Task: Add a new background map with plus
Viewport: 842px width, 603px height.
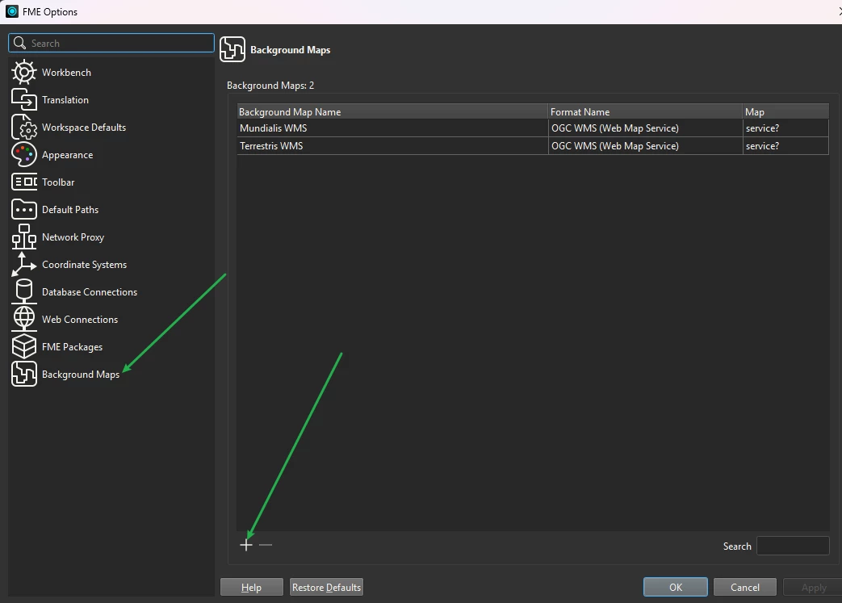Action: click(246, 545)
